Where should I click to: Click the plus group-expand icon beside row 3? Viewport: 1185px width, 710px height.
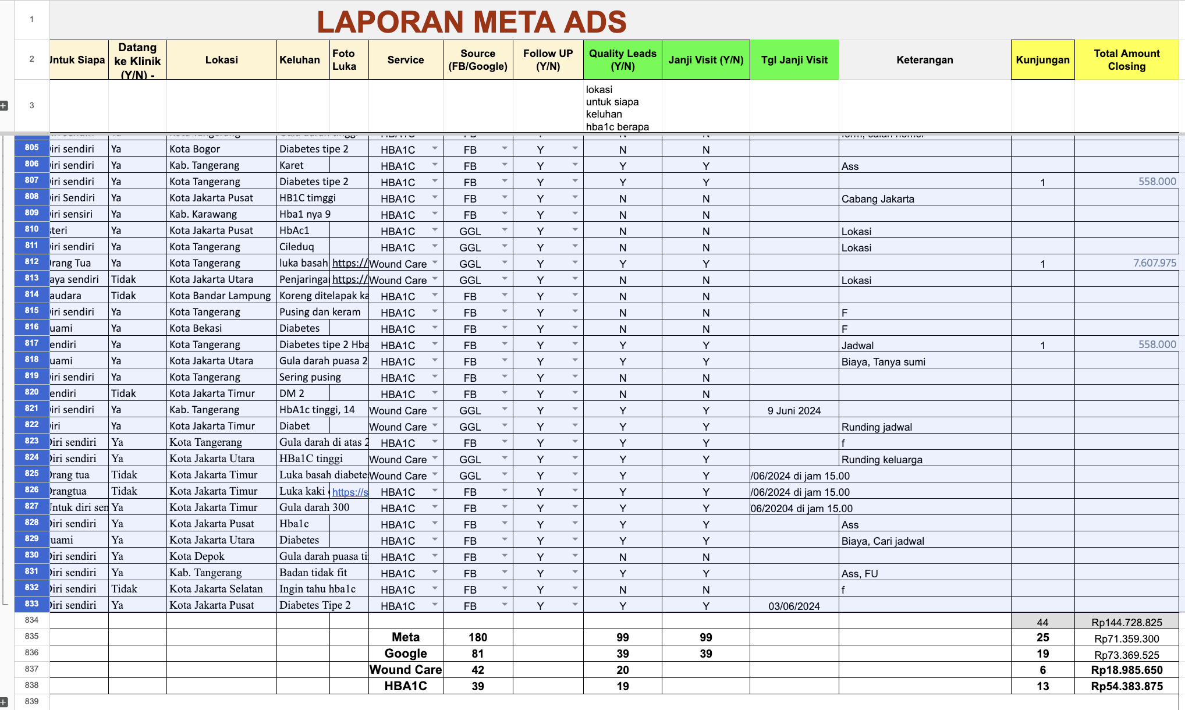(x=3, y=105)
